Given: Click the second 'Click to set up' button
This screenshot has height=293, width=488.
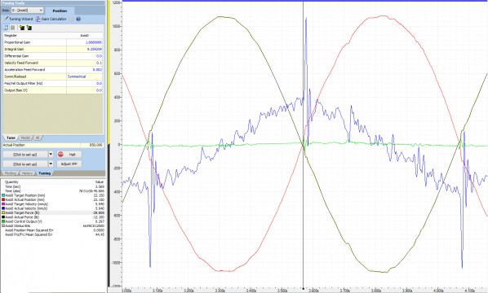Looking at the screenshot, I should pos(25,164).
